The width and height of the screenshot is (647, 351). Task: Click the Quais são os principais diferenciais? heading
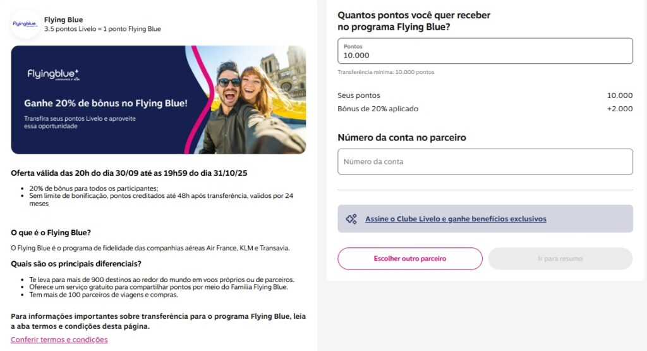pyautogui.click(x=76, y=264)
